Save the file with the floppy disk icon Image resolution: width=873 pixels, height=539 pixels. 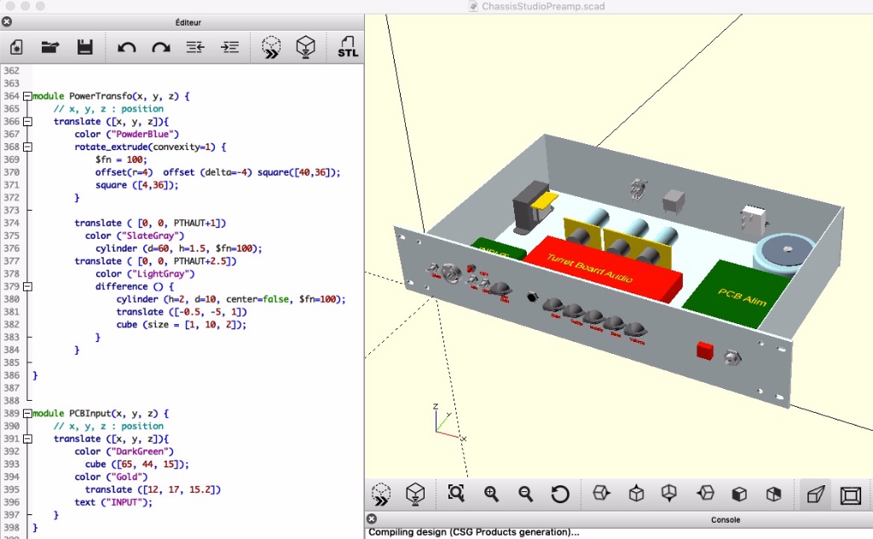pyautogui.click(x=84, y=48)
